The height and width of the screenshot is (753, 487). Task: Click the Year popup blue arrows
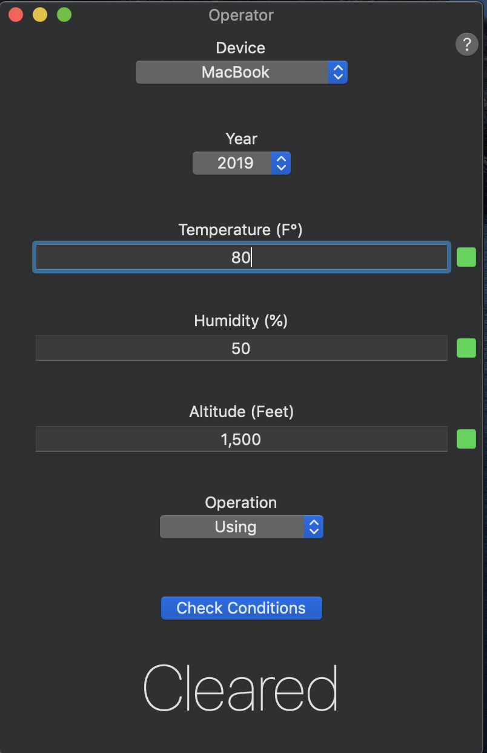point(281,163)
